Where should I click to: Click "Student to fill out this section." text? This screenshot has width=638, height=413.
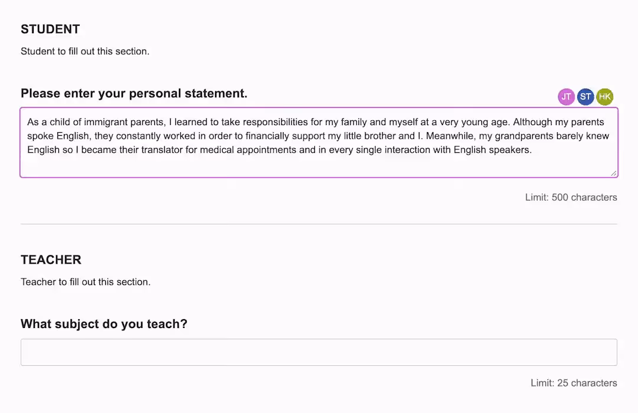(x=85, y=51)
